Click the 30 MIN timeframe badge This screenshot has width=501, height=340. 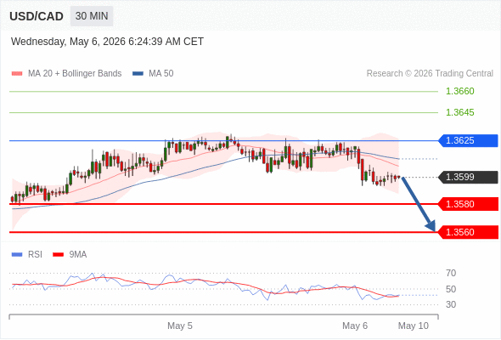[92, 16]
